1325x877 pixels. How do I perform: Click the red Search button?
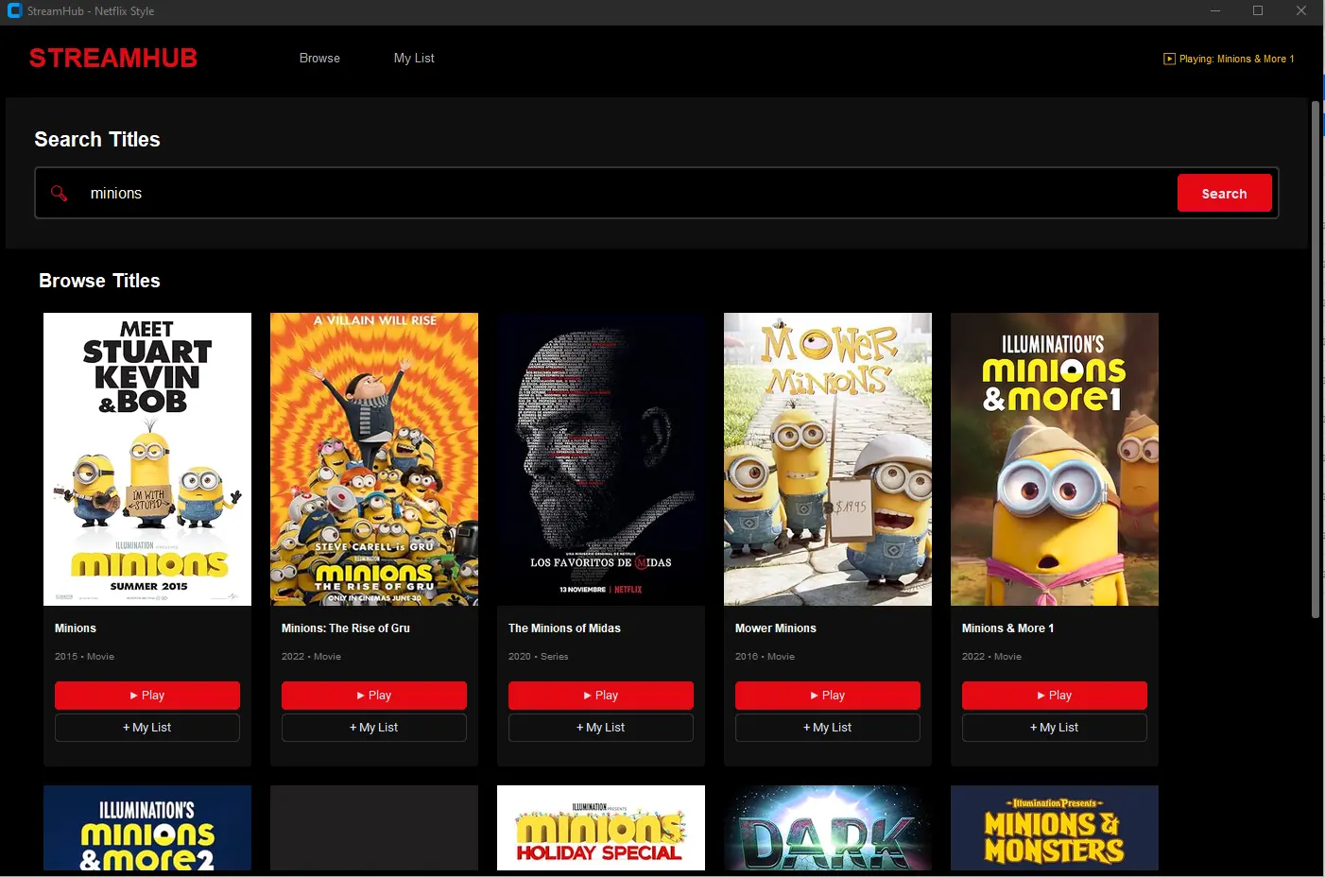[x=1224, y=194]
